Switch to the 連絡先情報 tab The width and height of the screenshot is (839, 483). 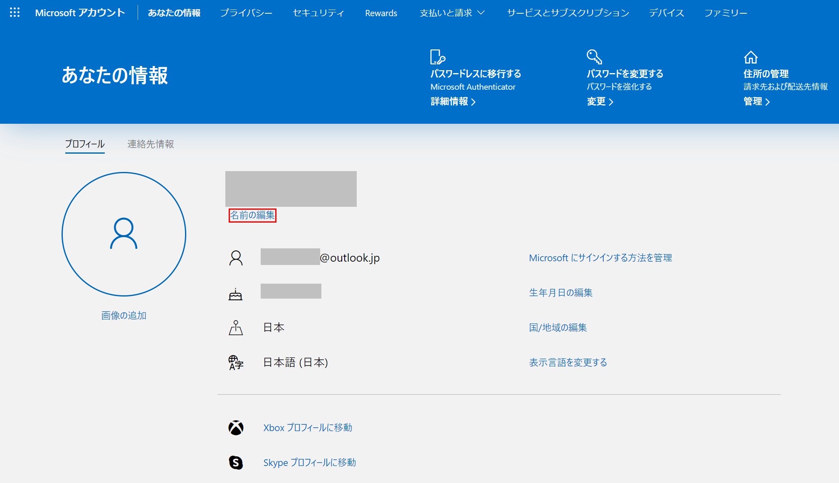point(151,144)
